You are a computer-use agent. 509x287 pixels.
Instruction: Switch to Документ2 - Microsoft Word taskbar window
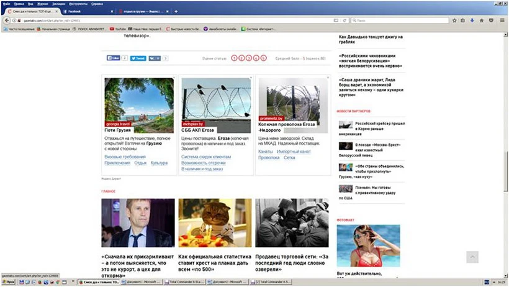[x=227, y=282]
